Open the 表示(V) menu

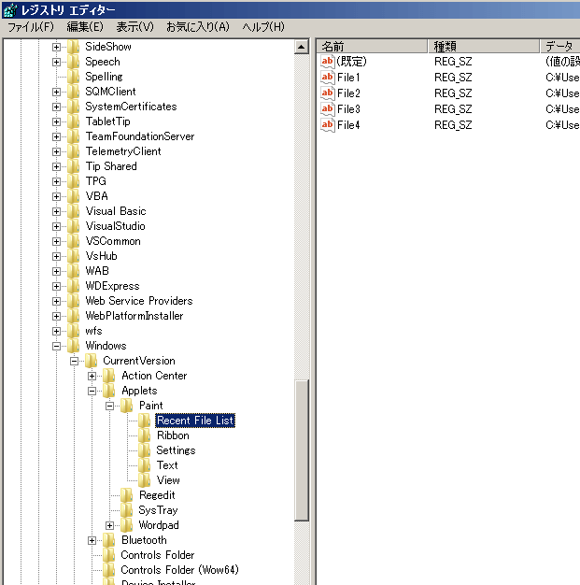tap(135, 27)
